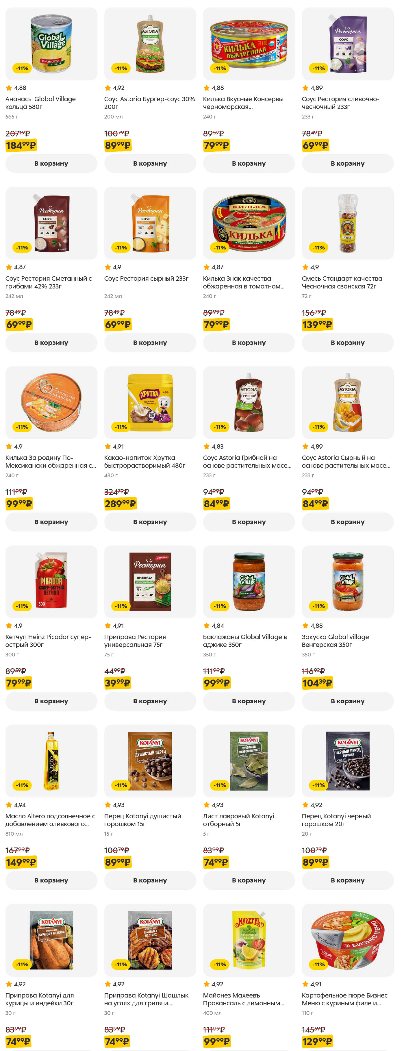Open Закуска Global village Венгерская link
404x1051 pixels.
click(x=335, y=641)
